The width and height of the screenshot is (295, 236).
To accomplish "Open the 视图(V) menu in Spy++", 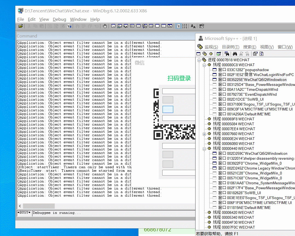I will 267,47.
